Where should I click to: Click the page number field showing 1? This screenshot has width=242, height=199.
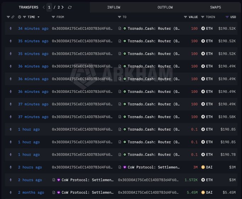pos(49,7)
